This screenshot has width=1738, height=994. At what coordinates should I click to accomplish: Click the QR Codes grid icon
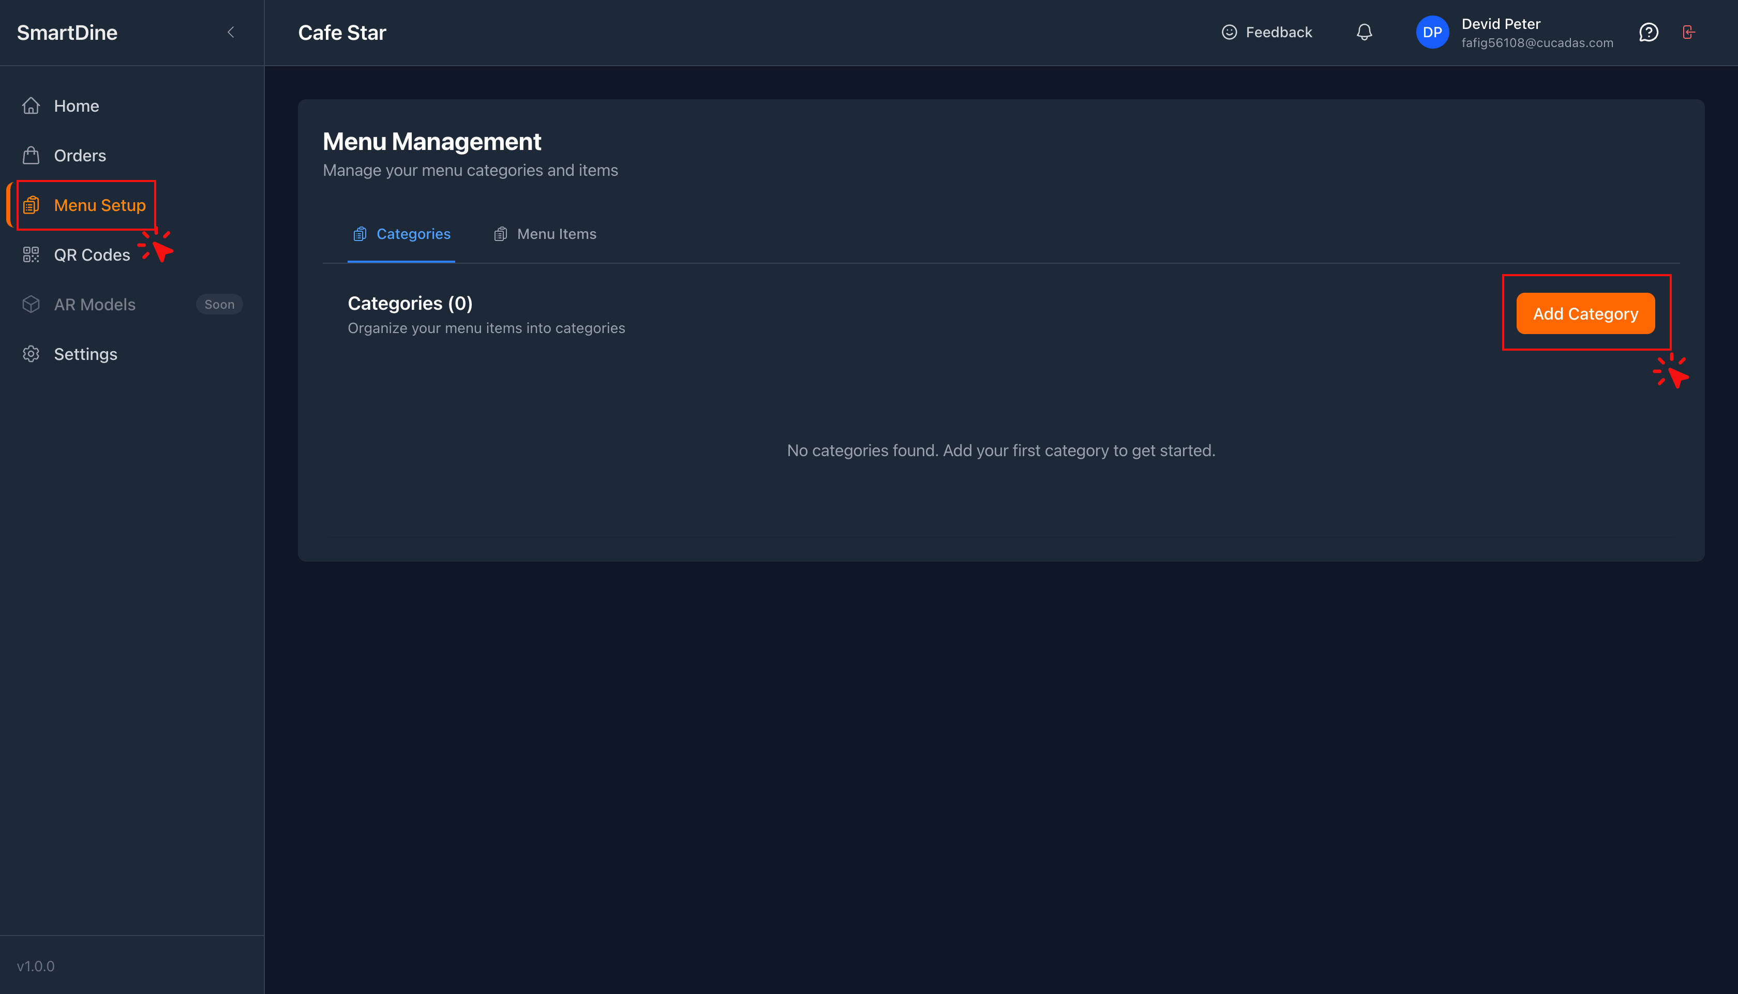coord(31,254)
